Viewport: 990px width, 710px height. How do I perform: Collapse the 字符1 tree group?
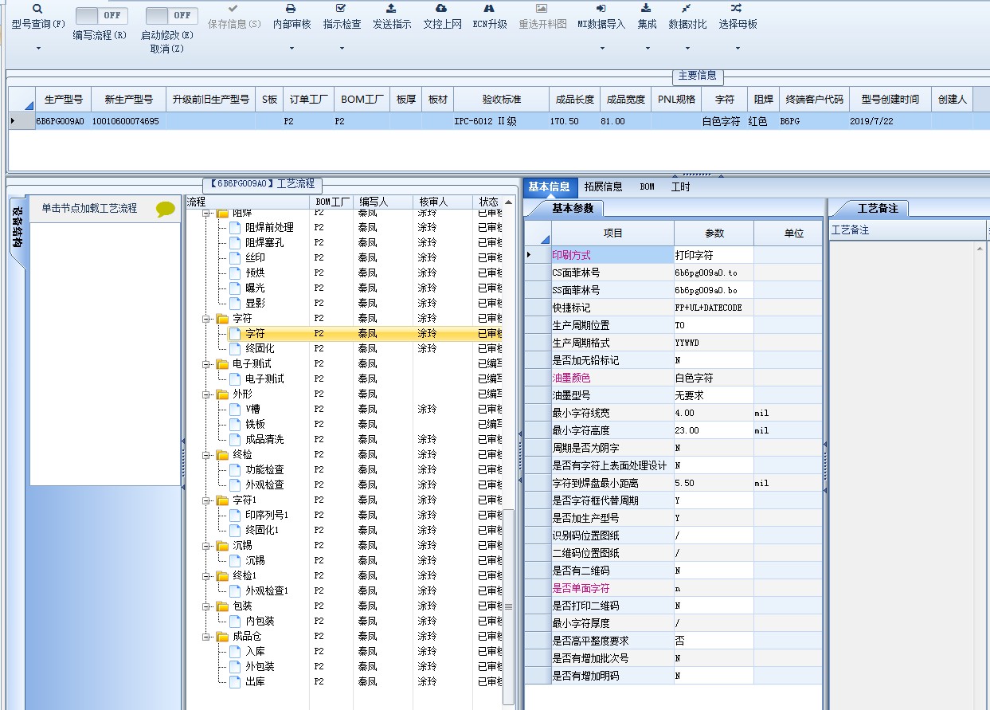point(206,500)
